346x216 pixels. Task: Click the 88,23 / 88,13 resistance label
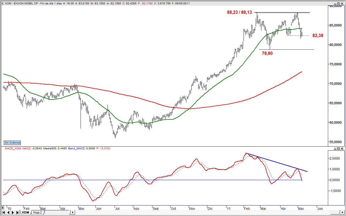[239, 12]
